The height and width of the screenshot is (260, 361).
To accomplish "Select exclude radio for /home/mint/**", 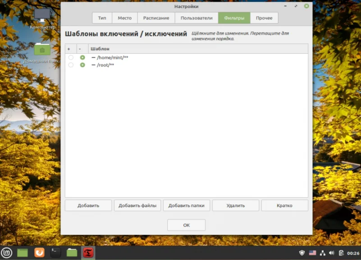I will [x=82, y=57].
